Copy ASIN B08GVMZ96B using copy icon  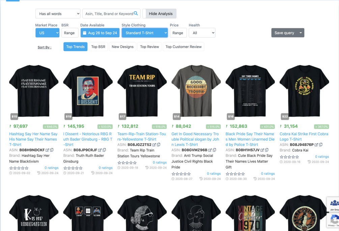point(215,150)
